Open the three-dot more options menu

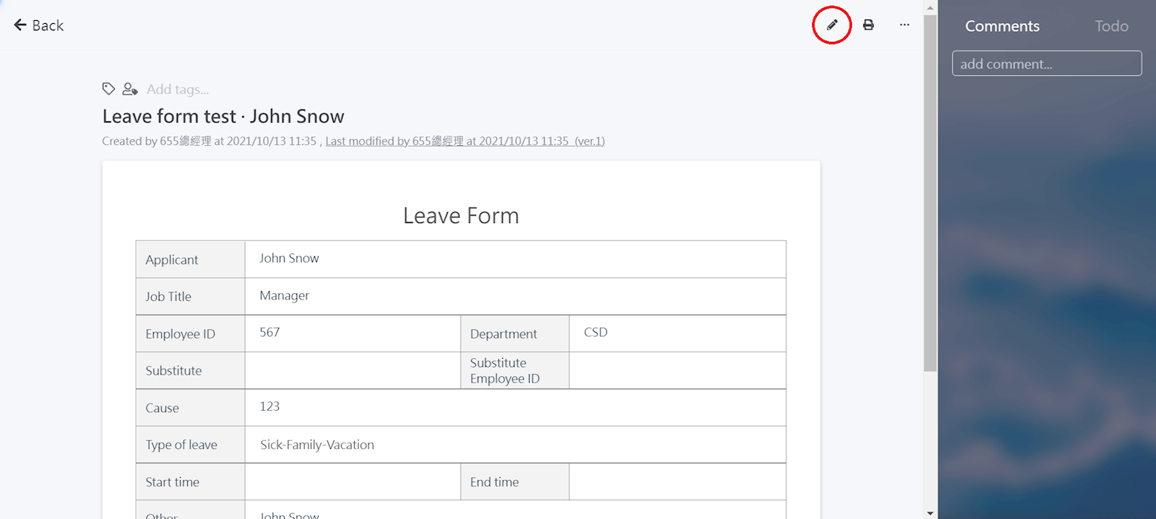click(905, 25)
